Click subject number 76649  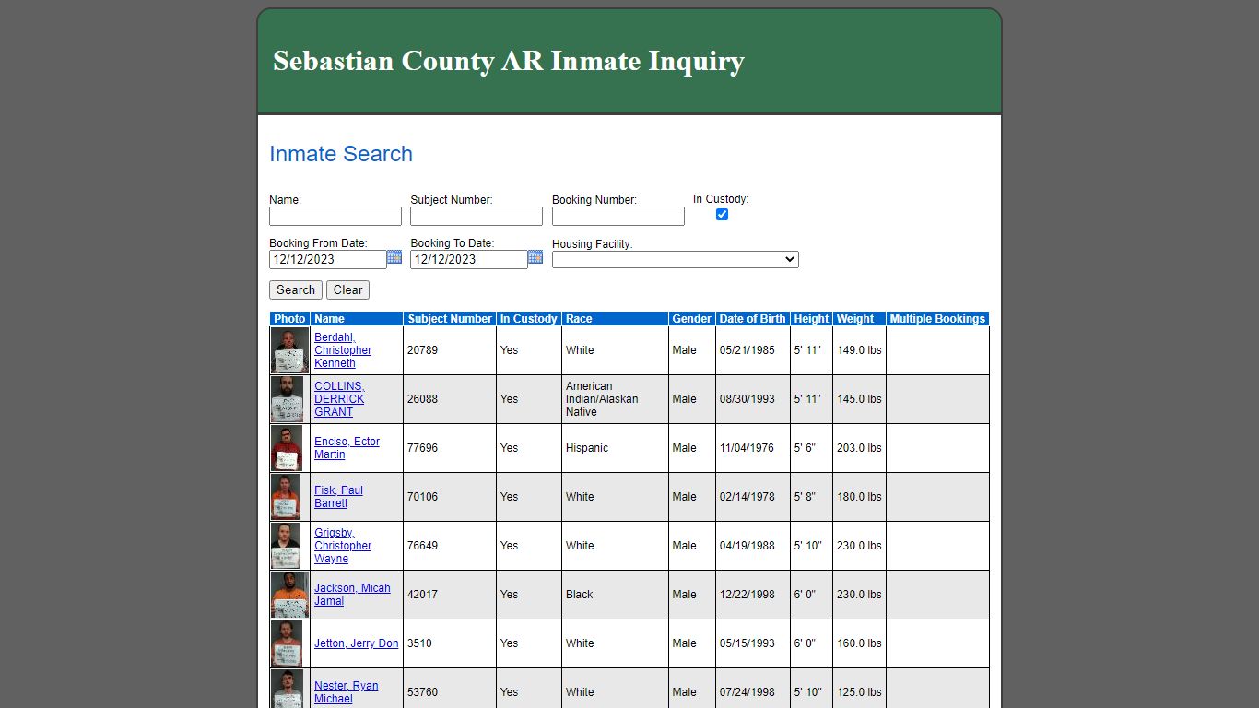click(423, 546)
